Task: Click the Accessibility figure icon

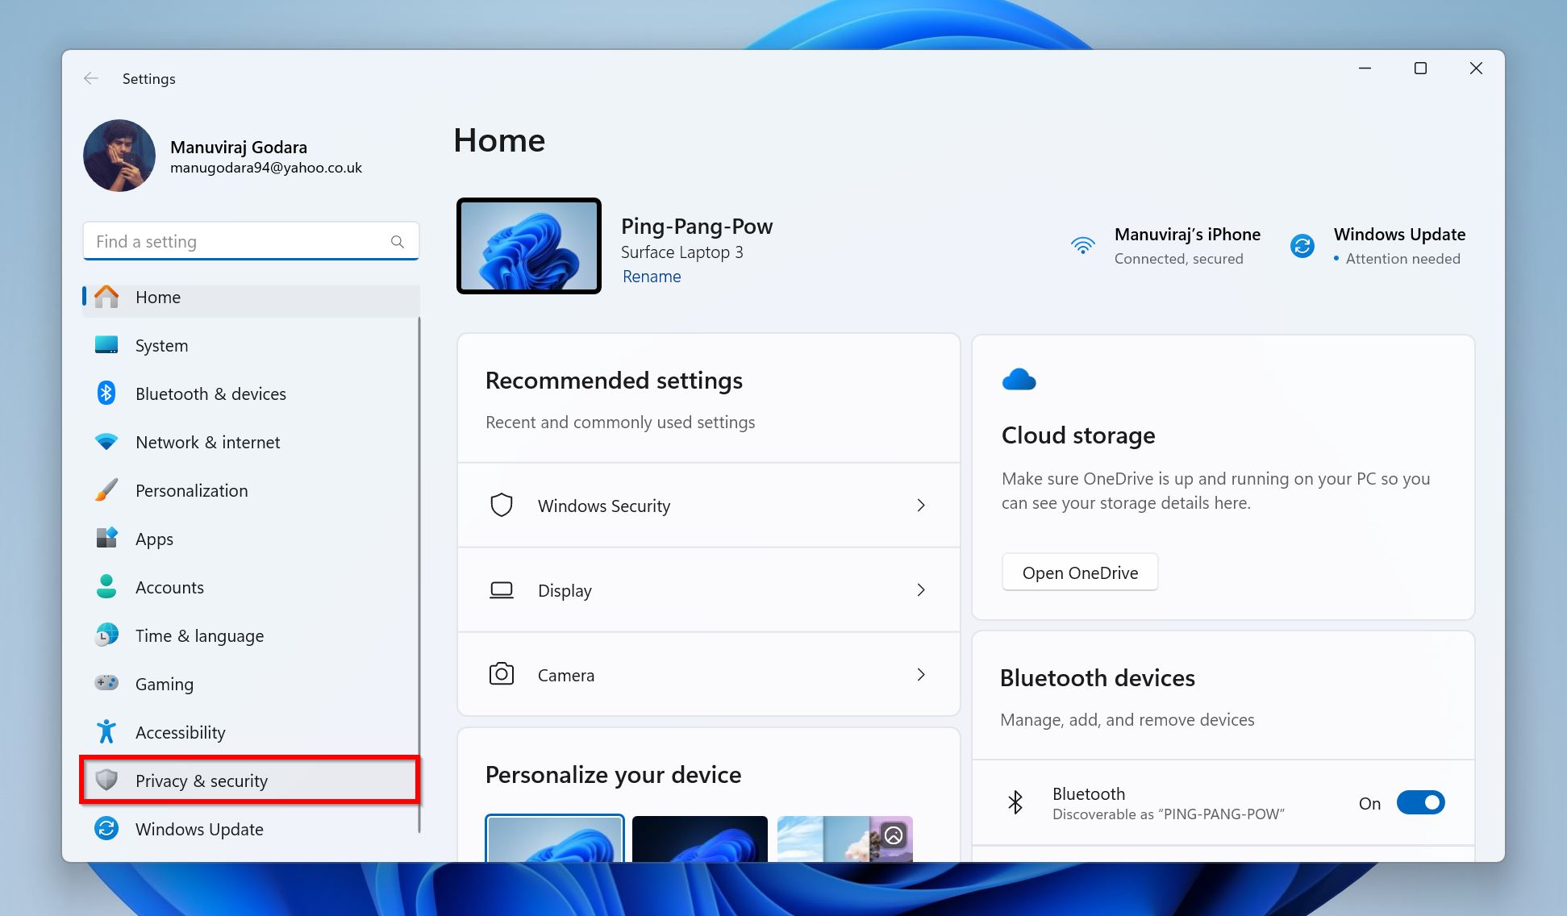Action: click(x=106, y=731)
